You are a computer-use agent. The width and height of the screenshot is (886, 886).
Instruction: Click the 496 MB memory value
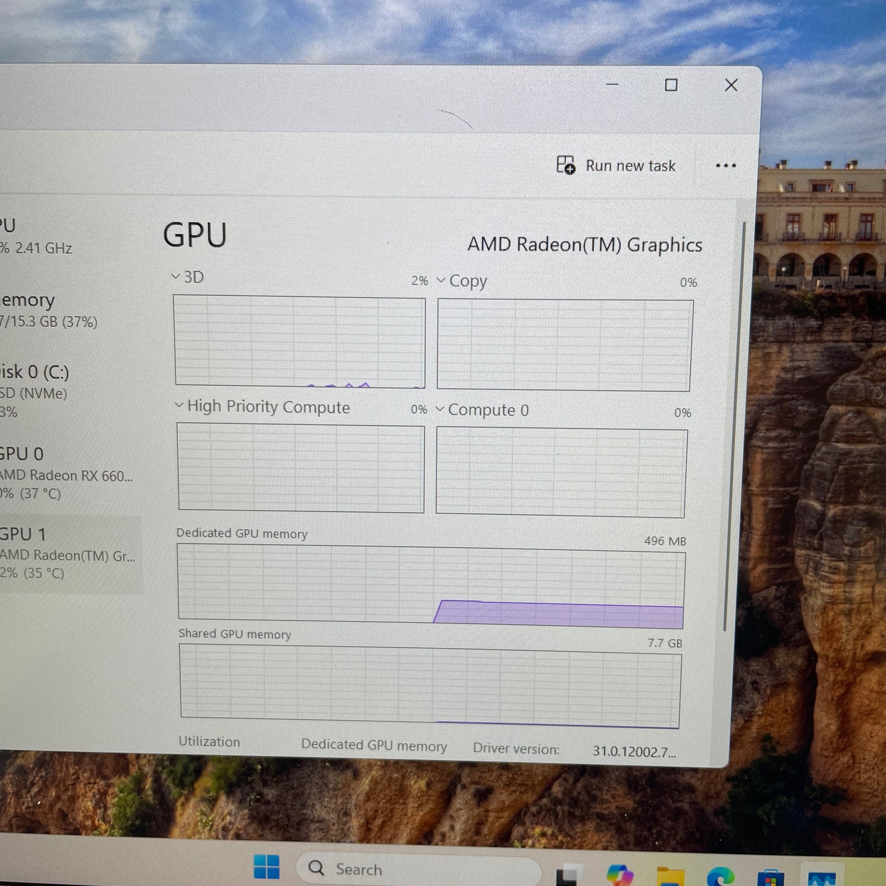pyautogui.click(x=665, y=541)
